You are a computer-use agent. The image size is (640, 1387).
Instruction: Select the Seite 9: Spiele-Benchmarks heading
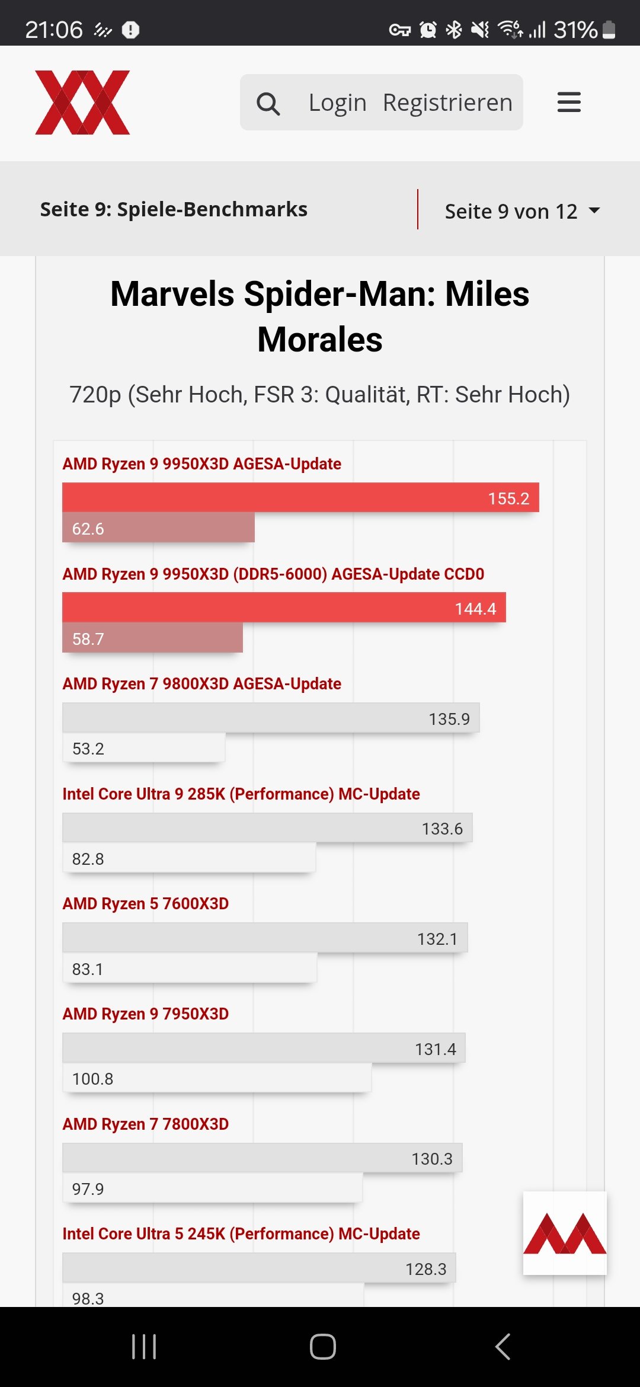(x=174, y=209)
